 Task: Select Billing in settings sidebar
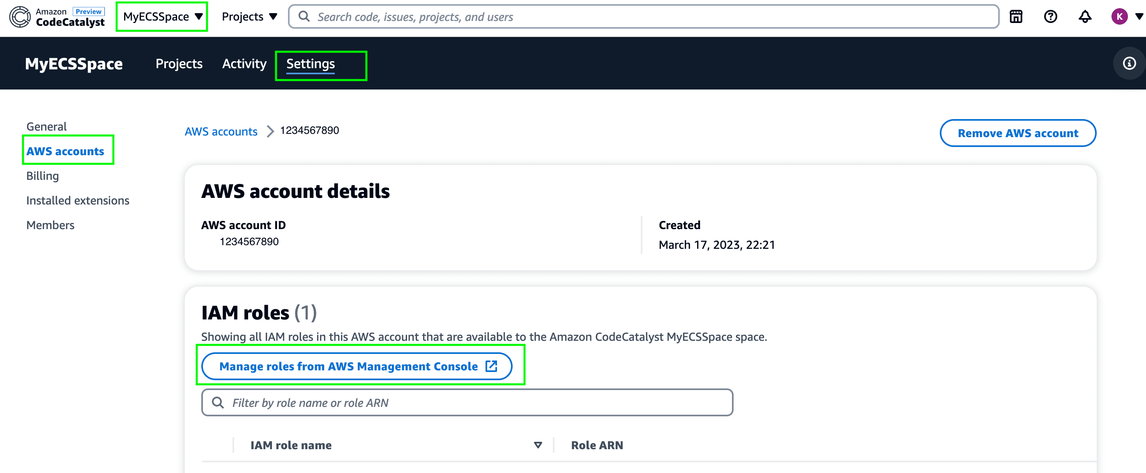[x=42, y=176]
